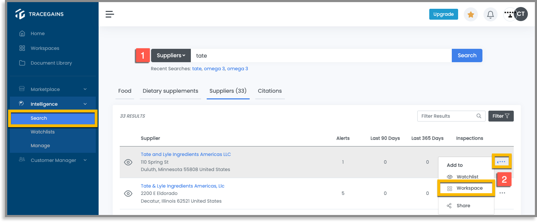Image resolution: width=537 pixels, height=222 pixels.
Task: Click the Customer Manager people icon
Action: pyautogui.click(x=22, y=160)
